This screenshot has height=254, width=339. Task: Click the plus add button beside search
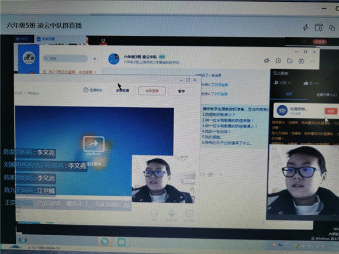[95, 59]
